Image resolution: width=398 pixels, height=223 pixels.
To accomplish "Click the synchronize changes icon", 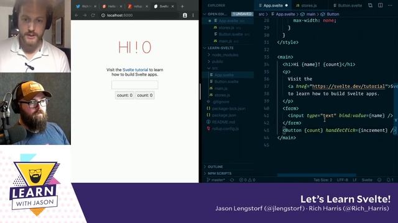I will [x=232, y=180].
